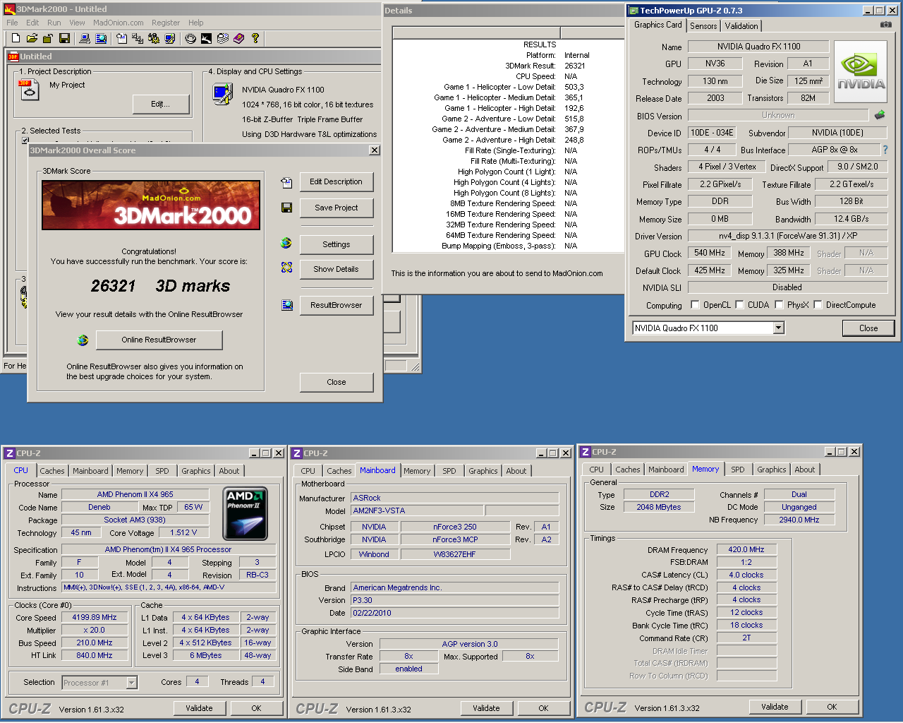Image resolution: width=903 pixels, height=723 pixels.
Task: Click the AMD Phenom II X4 965 name field
Action: coord(135,494)
